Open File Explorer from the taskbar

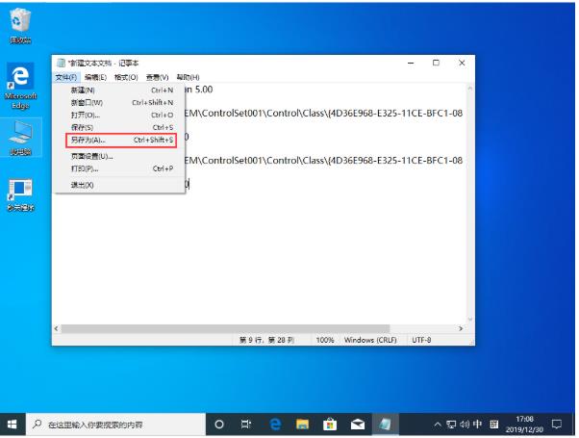click(x=302, y=425)
